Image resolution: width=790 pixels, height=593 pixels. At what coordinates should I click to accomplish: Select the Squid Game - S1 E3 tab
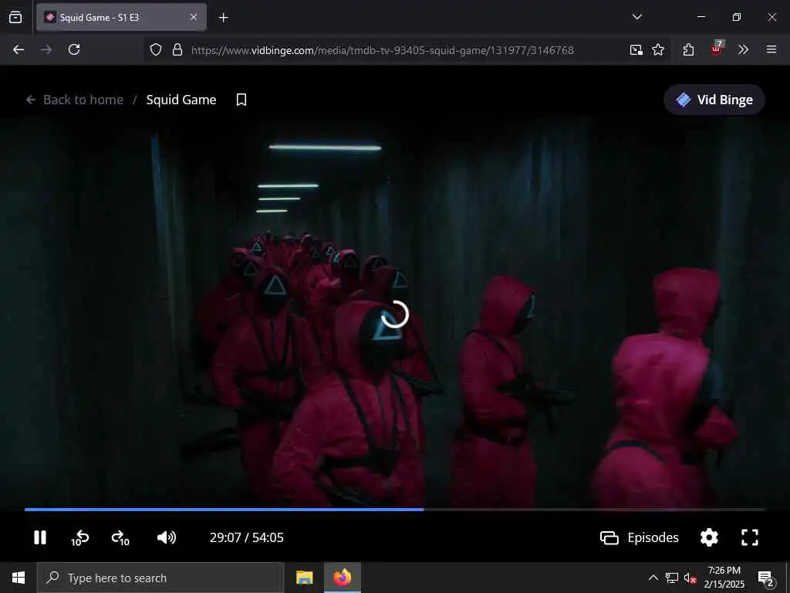pyautogui.click(x=121, y=17)
